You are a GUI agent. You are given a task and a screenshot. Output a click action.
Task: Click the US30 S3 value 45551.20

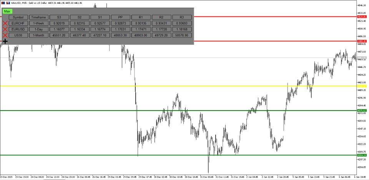(59, 35)
